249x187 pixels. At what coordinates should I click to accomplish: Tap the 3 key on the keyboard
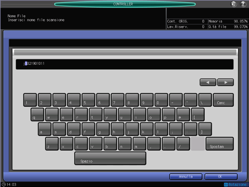coord(59,100)
